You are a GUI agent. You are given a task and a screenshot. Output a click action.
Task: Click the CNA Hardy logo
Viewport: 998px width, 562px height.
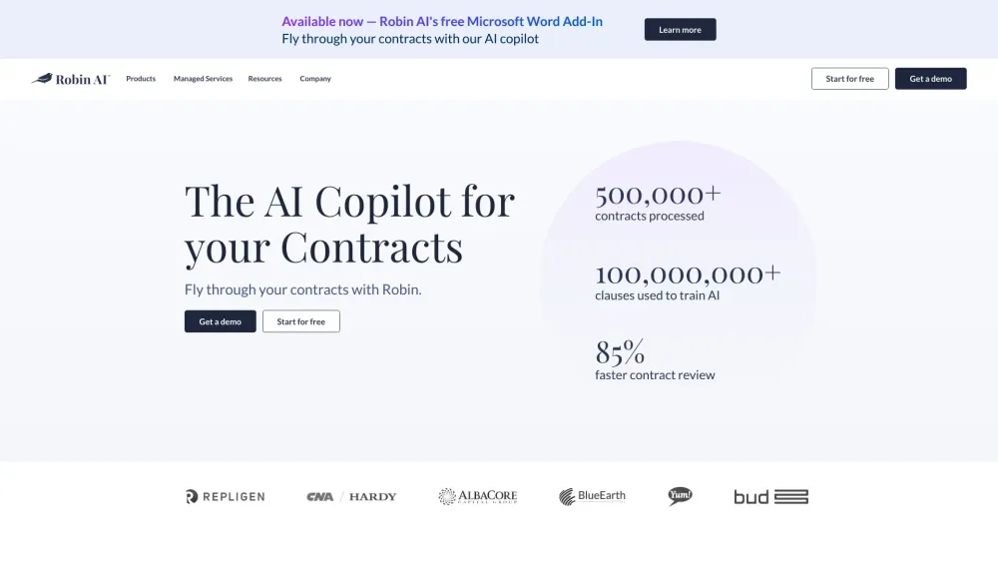351,496
